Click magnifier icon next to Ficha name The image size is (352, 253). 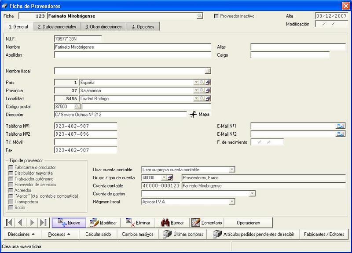coord(199,16)
